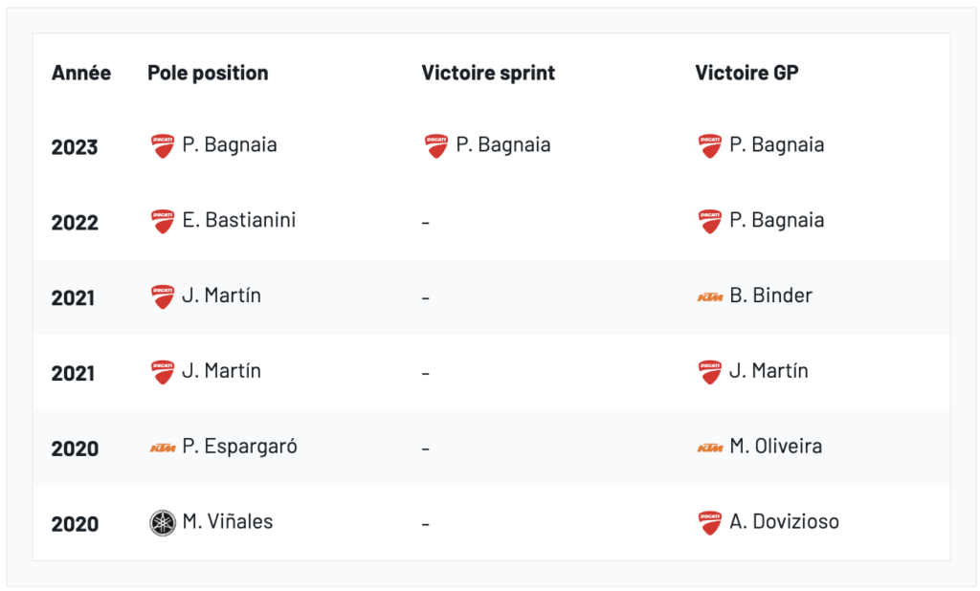Click Ducati logo beside E. Bastianini
Image resolution: width=980 pixels, height=591 pixels.
tap(163, 222)
